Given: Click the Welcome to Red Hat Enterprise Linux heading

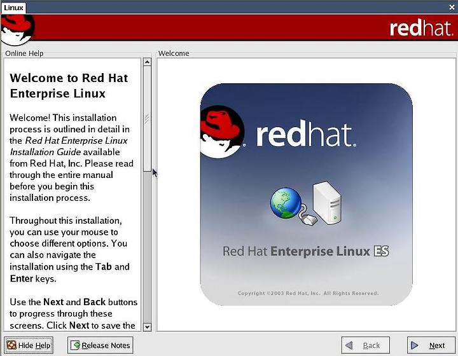Looking at the screenshot, I should pyautogui.click(x=69, y=86).
